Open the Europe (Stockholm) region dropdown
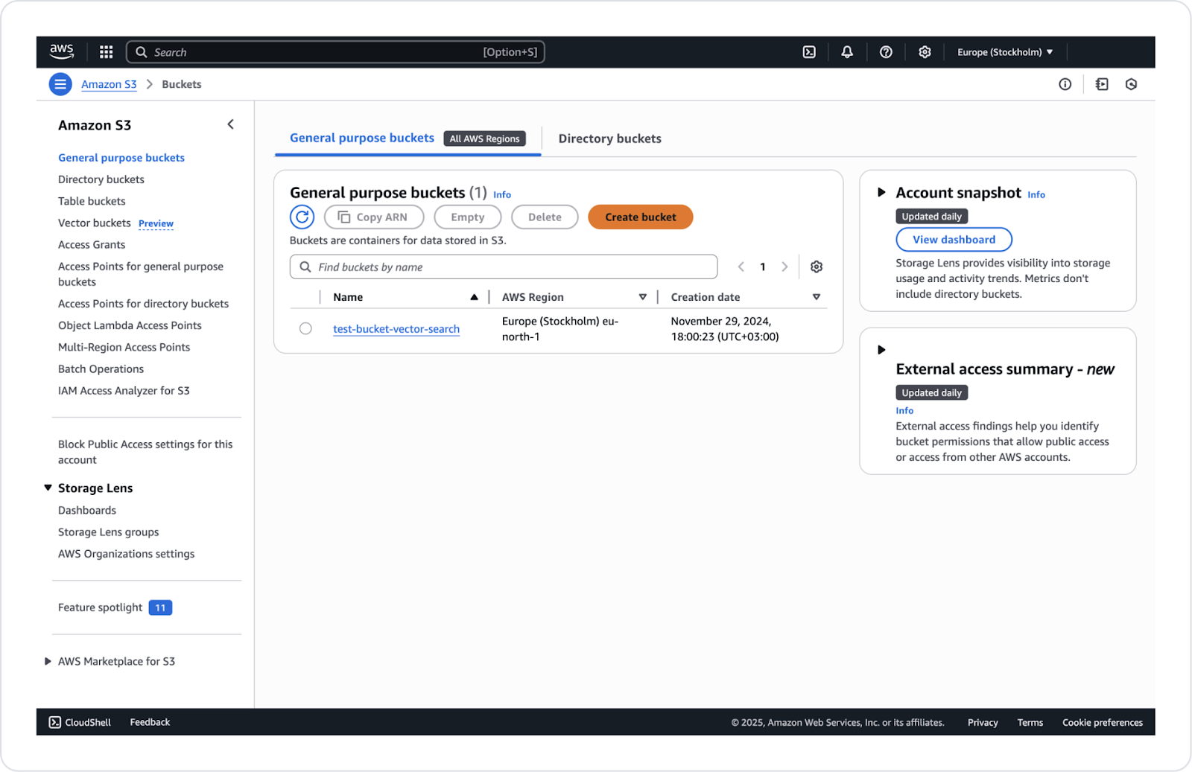Viewport: 1192px width, 772px height. tap(1005, 52)
